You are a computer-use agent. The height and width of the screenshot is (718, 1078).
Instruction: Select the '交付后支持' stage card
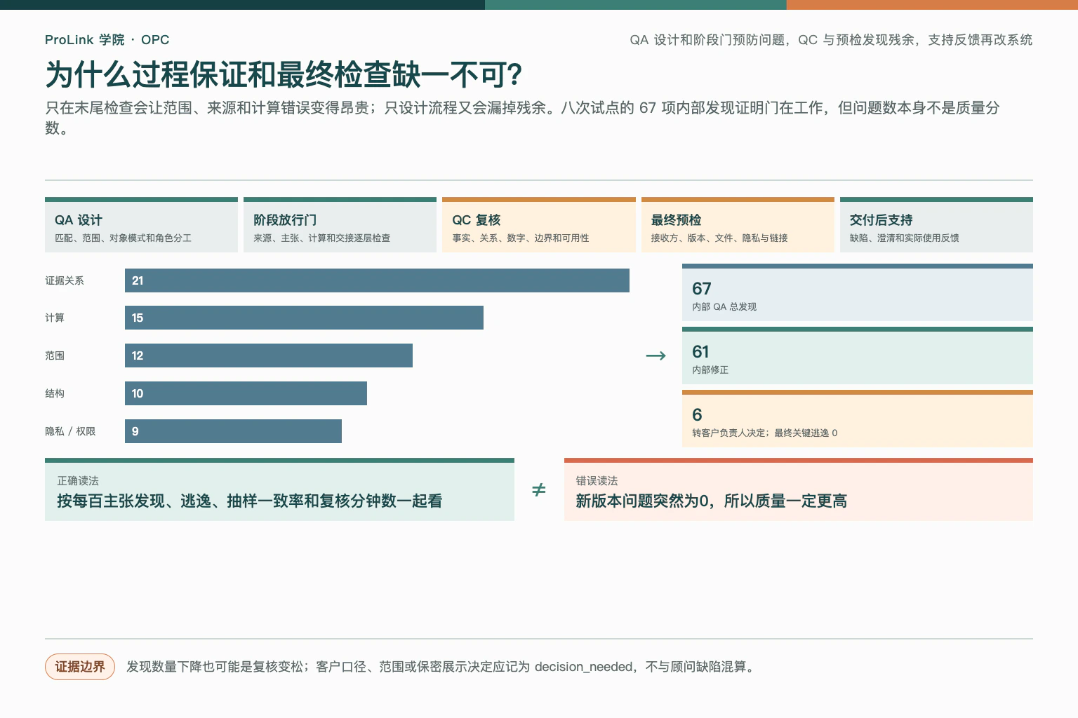tap(936, 225)
